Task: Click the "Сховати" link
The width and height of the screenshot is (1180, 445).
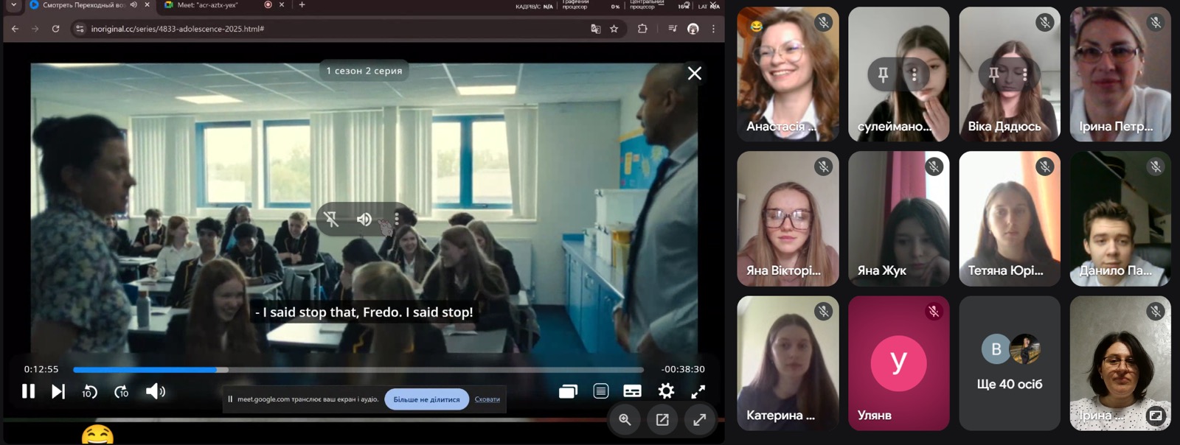Action: coord(487,399)
